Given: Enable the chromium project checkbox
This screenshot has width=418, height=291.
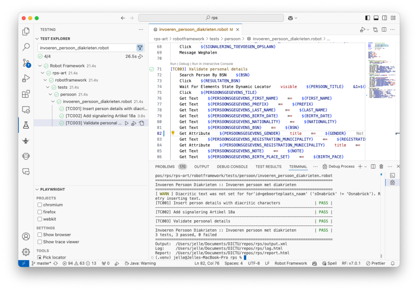Looking at the screenshot, I should (40, 205).
